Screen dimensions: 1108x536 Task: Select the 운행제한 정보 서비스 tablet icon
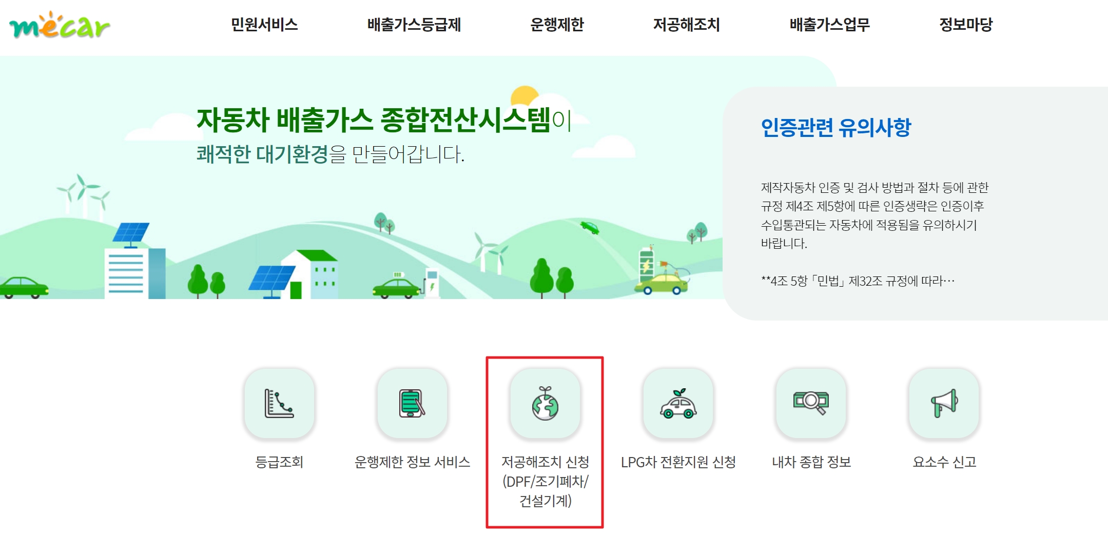pos(412,403)
